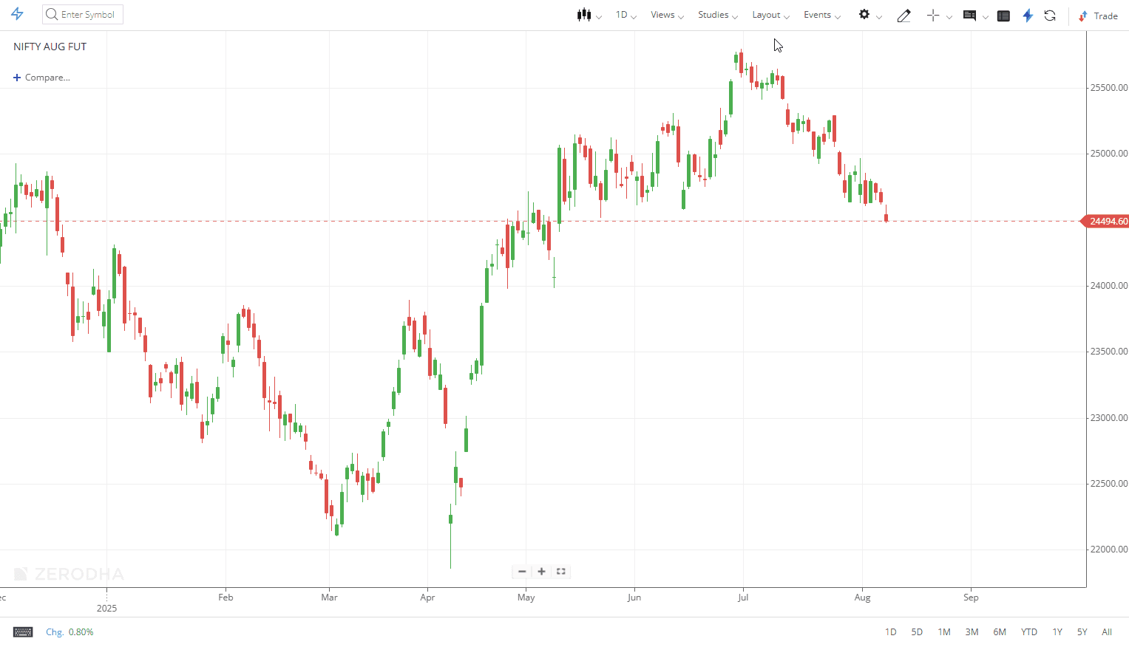Open the Studies dropdown
The image size is (1129, 647).
point(717,15)
